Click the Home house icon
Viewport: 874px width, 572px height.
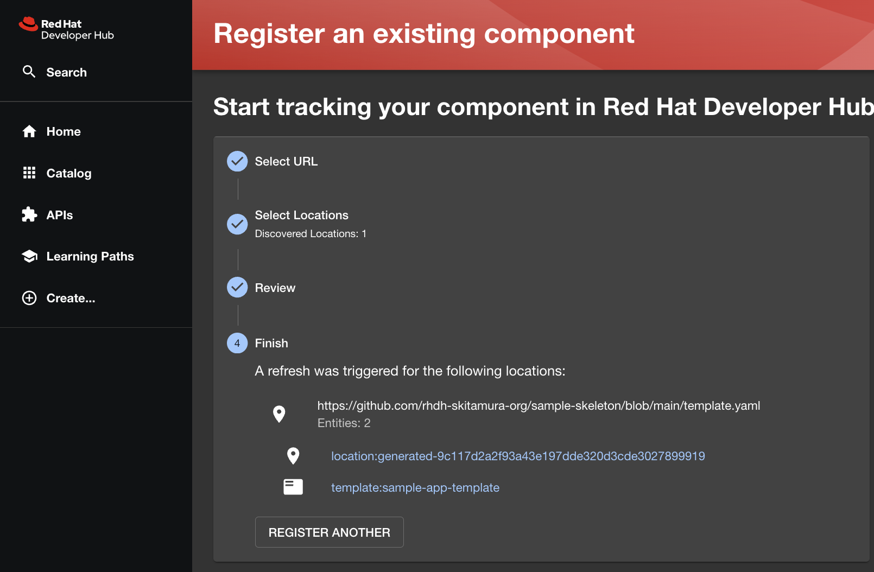point(29,131)
